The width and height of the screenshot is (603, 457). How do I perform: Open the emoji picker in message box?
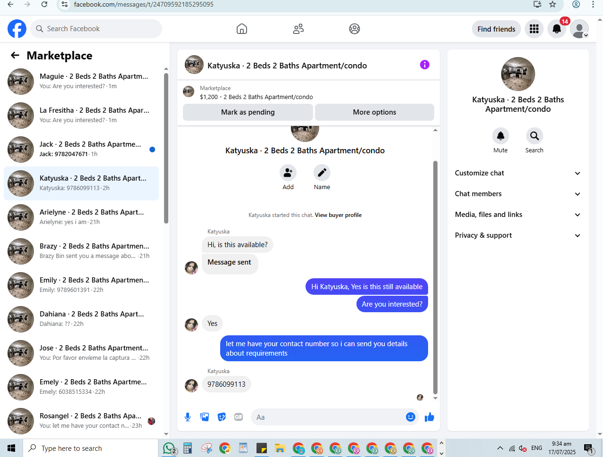(x=411, y=417)
